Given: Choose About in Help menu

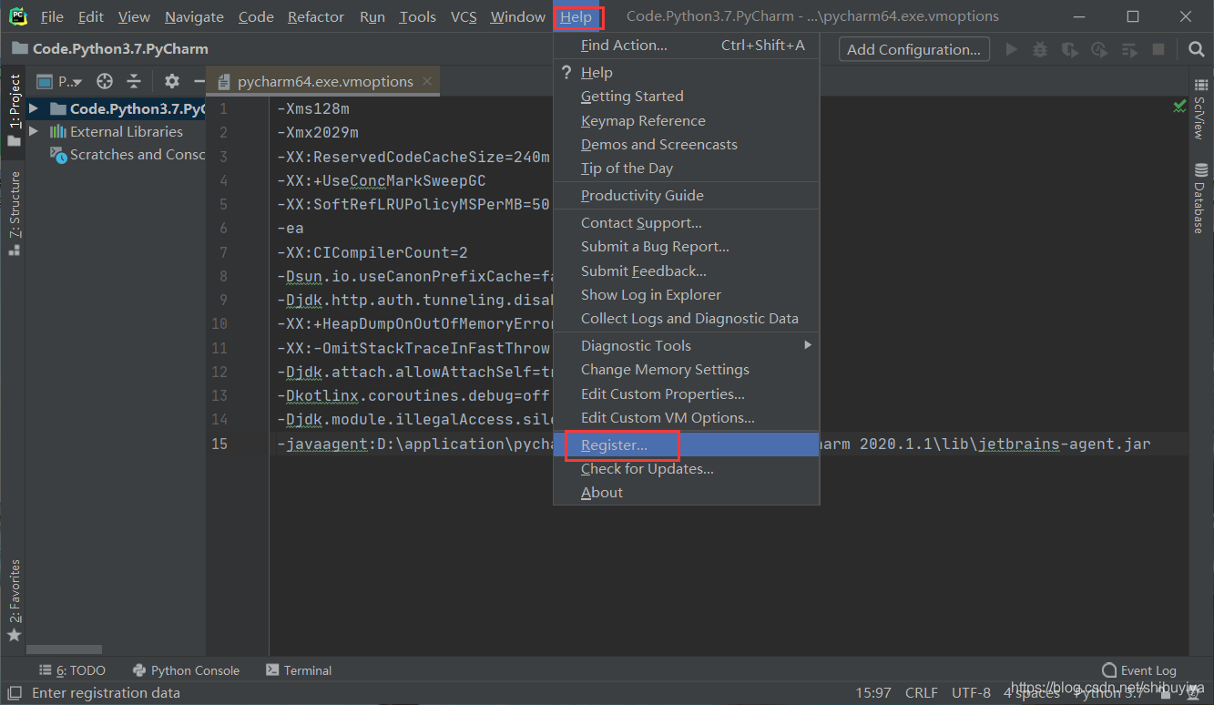Looking at the screenshot, I should pos(687,493).
